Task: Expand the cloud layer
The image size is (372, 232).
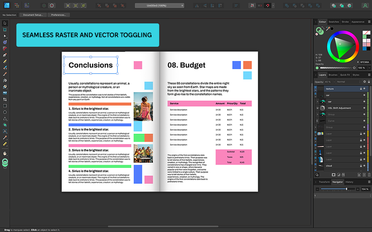Action: 315,167
